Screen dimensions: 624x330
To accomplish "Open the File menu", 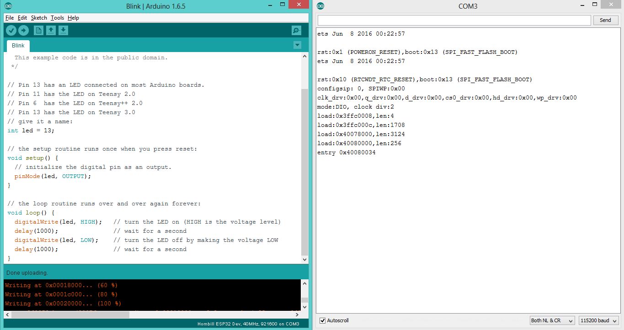I will point(10,18).
